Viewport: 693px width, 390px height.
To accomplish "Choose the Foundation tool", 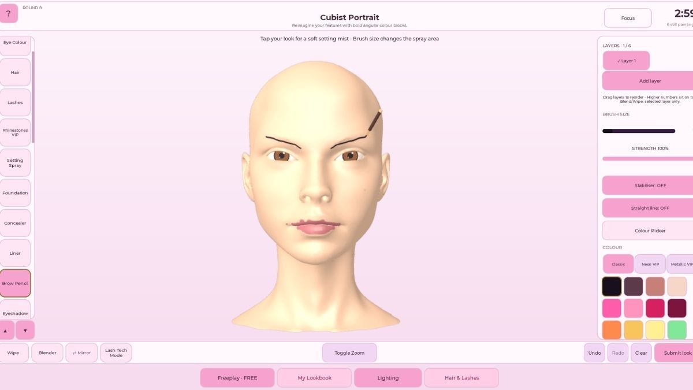I will (15, 193).
